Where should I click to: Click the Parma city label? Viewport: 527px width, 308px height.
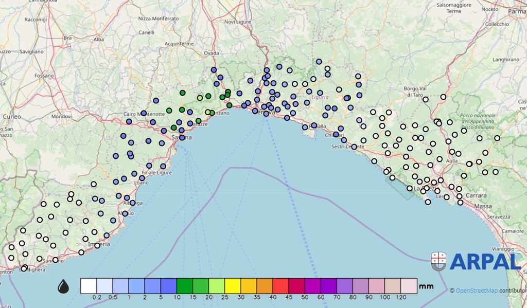coord(517,11)
